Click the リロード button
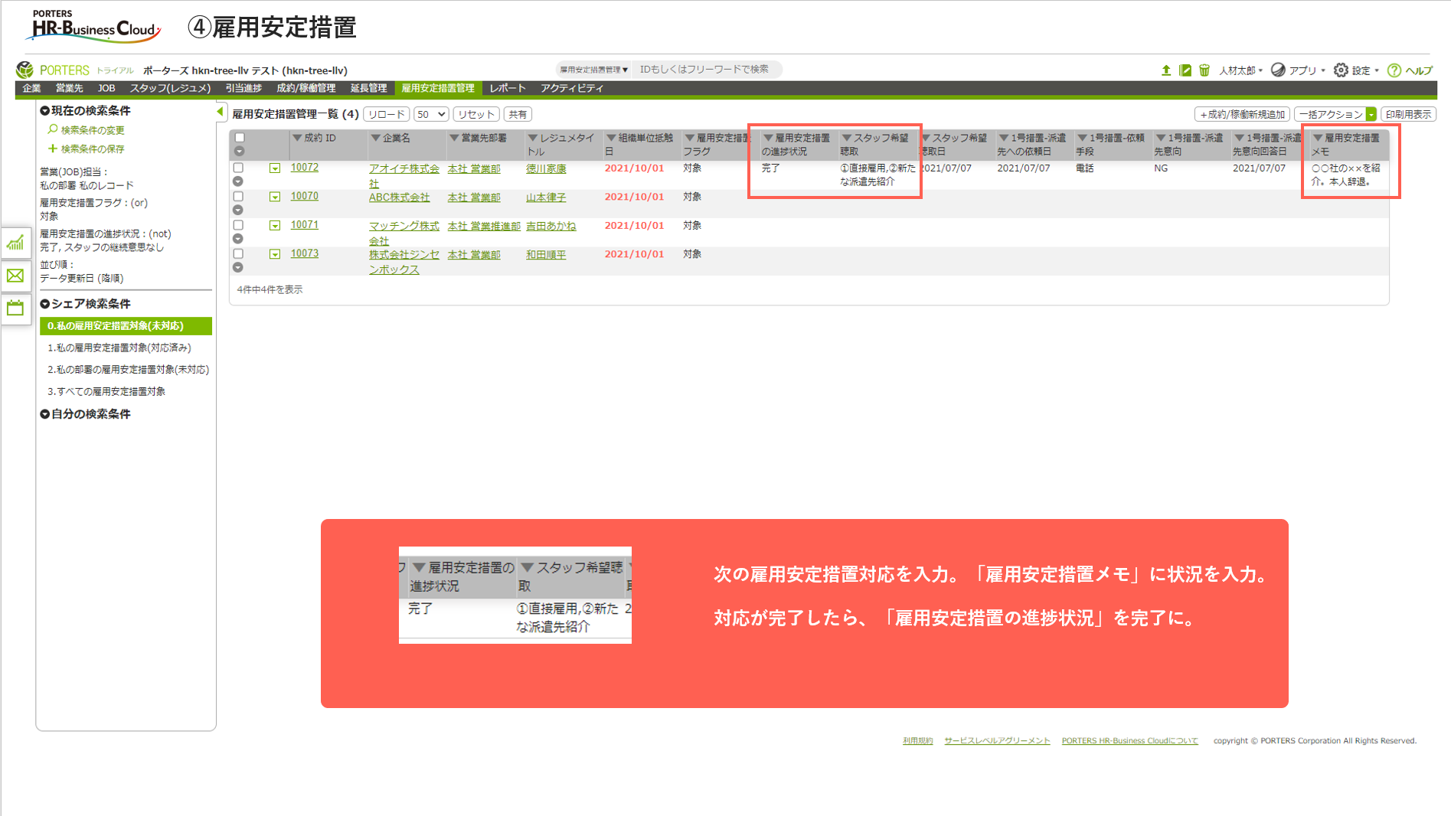The width and height of the screenshot is (1451, 816). point(386,114)
